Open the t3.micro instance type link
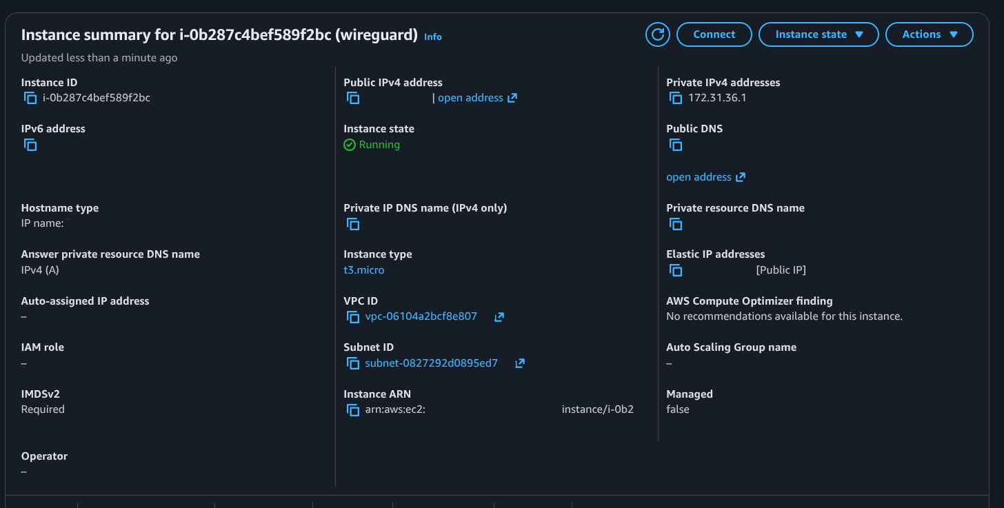 (364, 270)
